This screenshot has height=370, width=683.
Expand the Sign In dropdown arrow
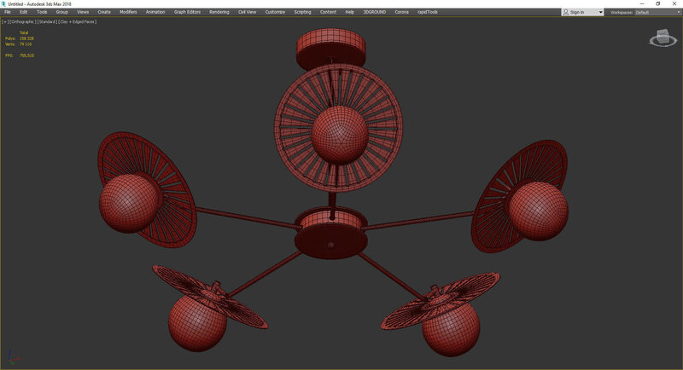pyautogui.click(x=600, y=13)
